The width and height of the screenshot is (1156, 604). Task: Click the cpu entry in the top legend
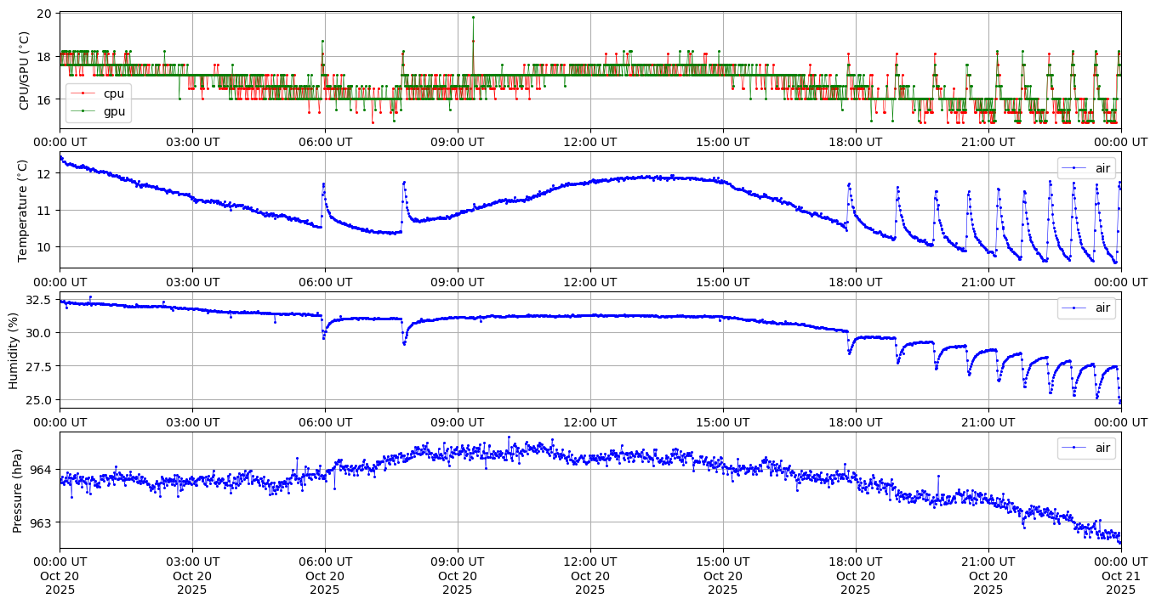pyautogui.click(x=113, y=93)
